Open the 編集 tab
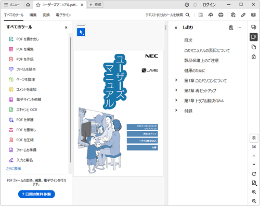Viewport: 260px width, 206px height. click(x=33, y=15)
